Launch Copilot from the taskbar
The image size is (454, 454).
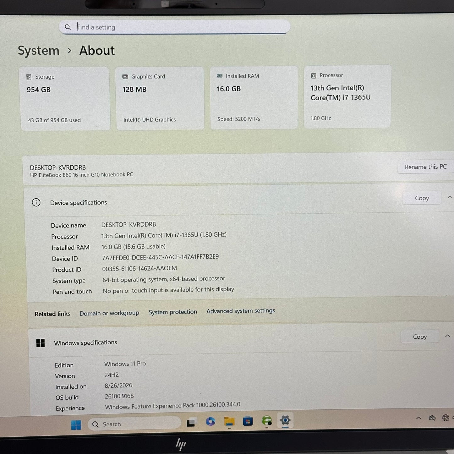[x=211, y=422]
